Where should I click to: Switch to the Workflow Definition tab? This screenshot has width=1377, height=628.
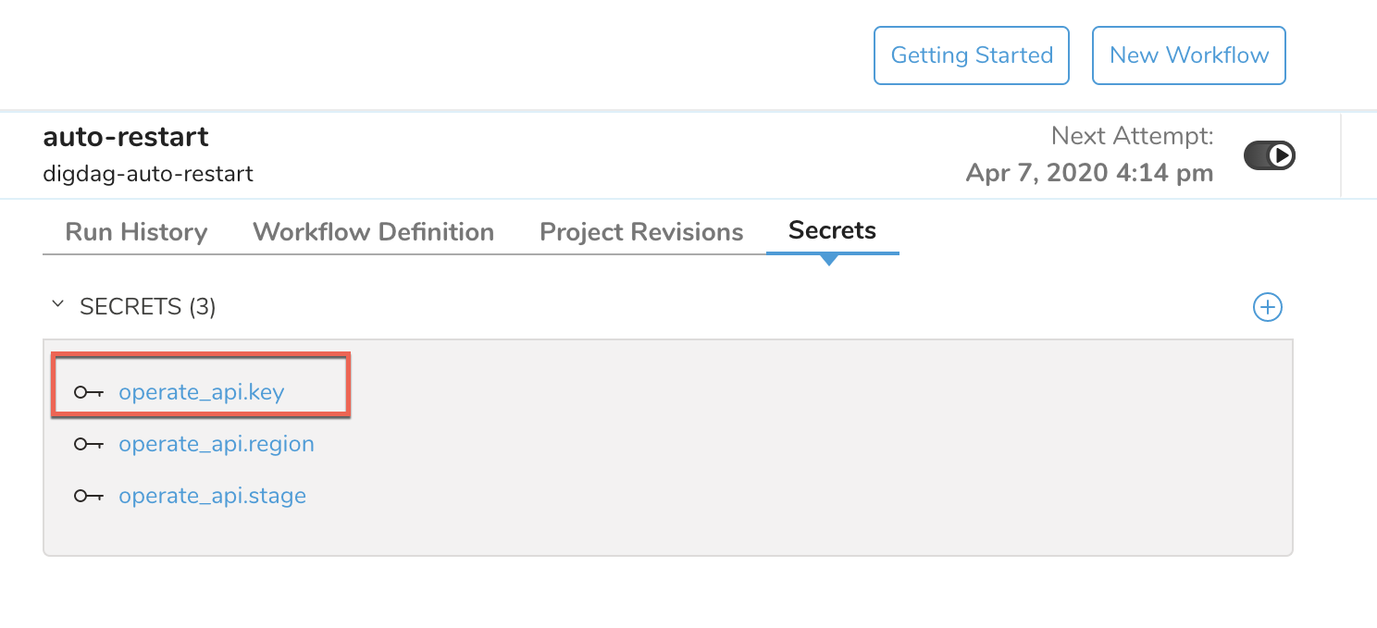[373, 231]
